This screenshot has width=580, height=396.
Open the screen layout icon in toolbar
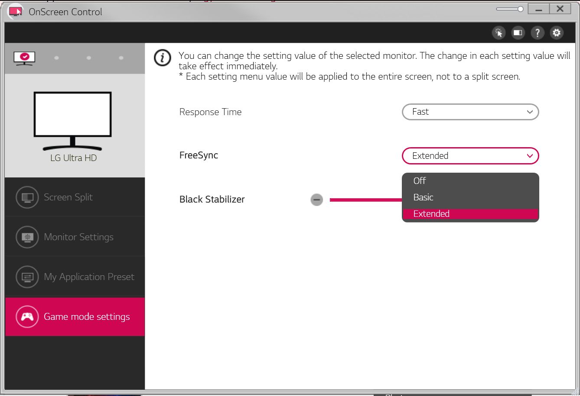tap(518, 32)
